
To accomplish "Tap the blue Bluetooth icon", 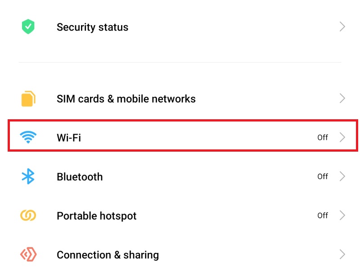I will (x=28, y=177).
